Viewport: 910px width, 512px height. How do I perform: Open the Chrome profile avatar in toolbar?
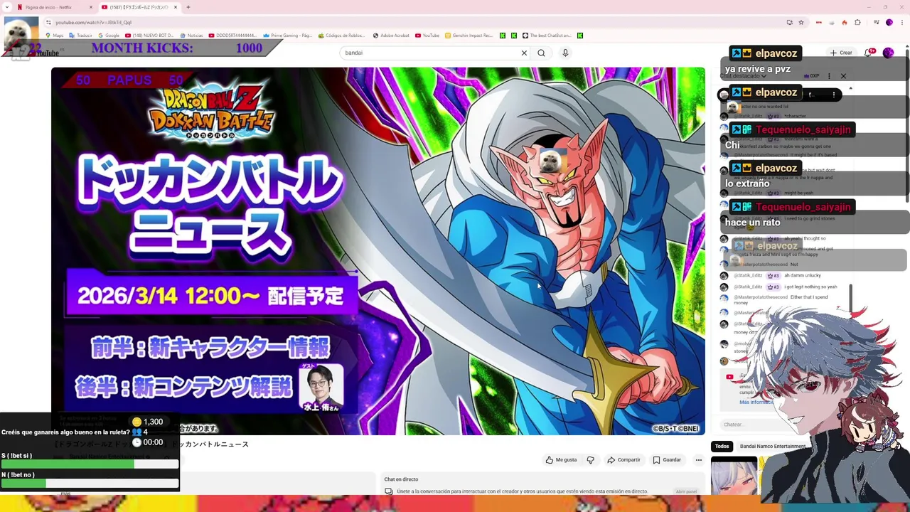click(x=889, y=22)
